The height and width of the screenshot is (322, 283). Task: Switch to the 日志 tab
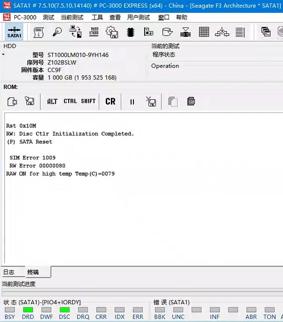click(x=13, y=272)
